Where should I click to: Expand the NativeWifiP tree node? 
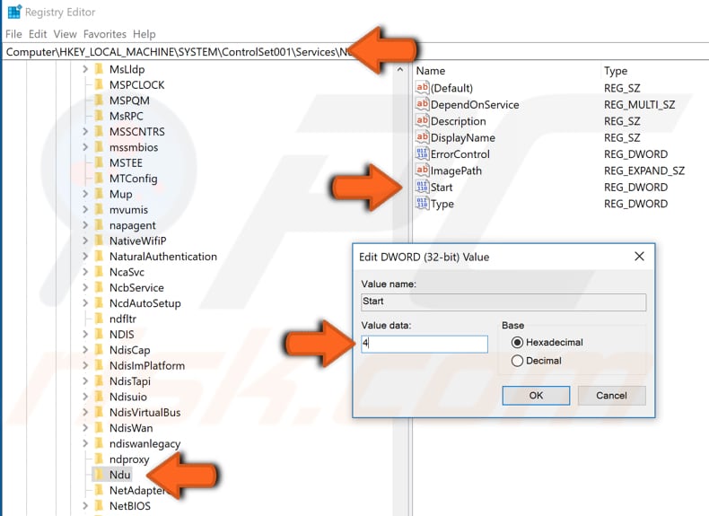point(85,241)
